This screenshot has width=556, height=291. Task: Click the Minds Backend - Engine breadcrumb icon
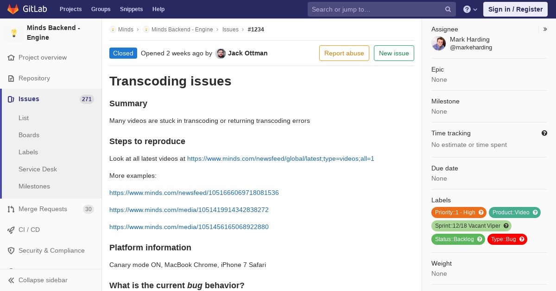coord(146,30)
